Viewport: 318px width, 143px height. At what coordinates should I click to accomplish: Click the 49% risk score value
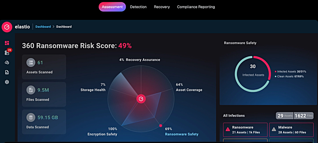tap(125, 46)
